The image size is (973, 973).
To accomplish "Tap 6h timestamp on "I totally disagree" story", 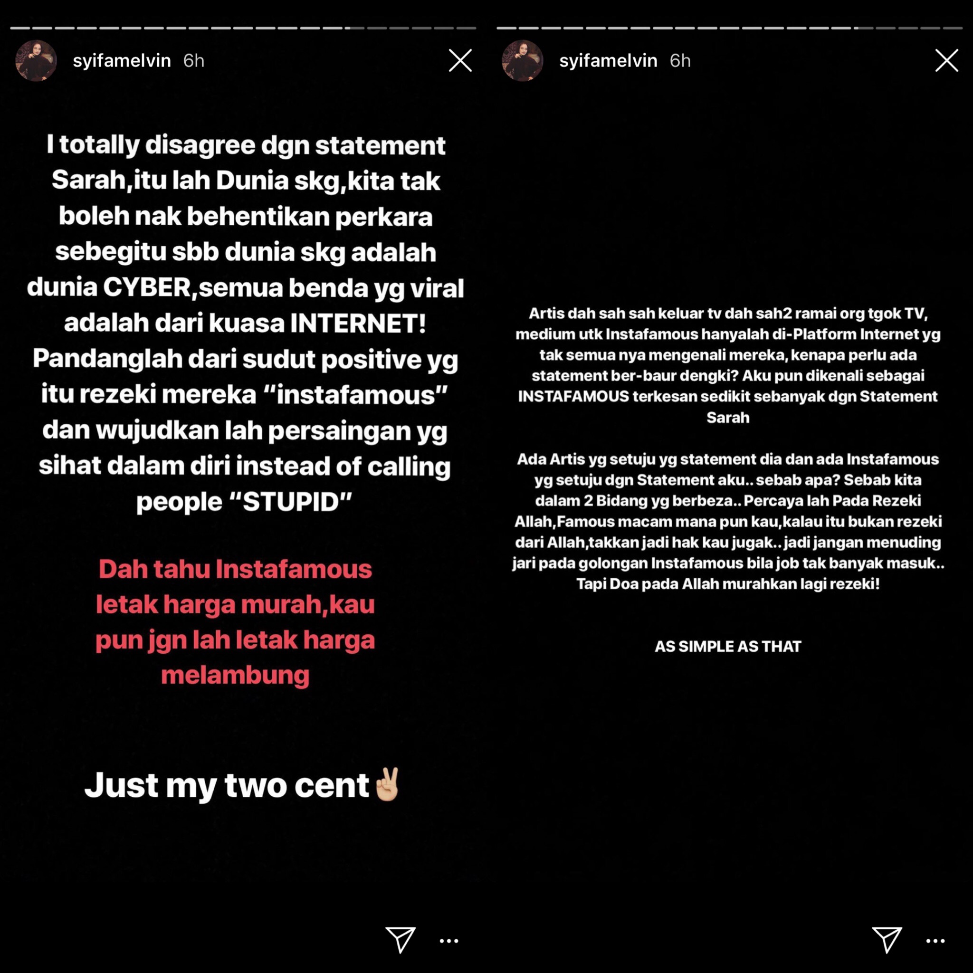I will tap(194, 61).
